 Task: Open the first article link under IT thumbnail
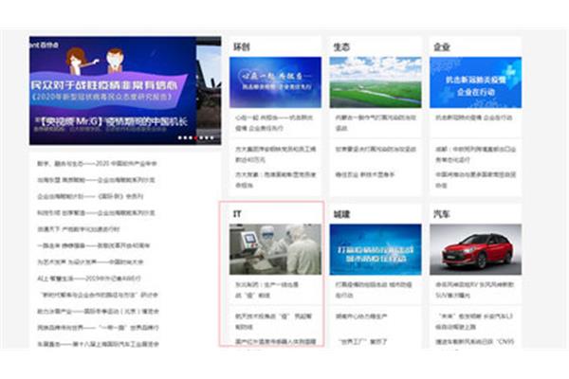coord(266,290)
